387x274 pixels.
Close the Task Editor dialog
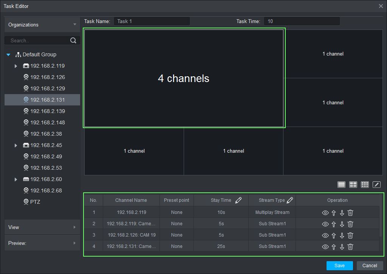click(x=381, y=6)
